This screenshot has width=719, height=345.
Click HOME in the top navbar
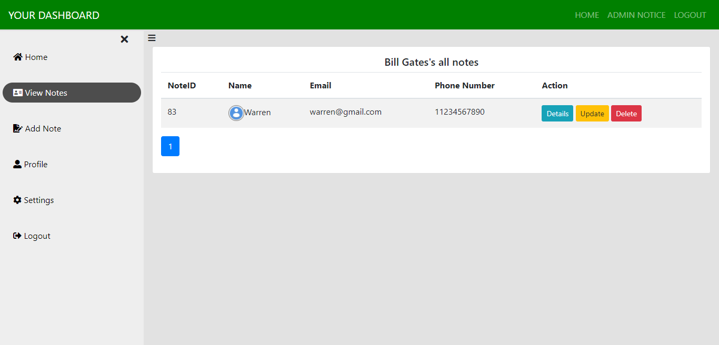coord(587,15)
